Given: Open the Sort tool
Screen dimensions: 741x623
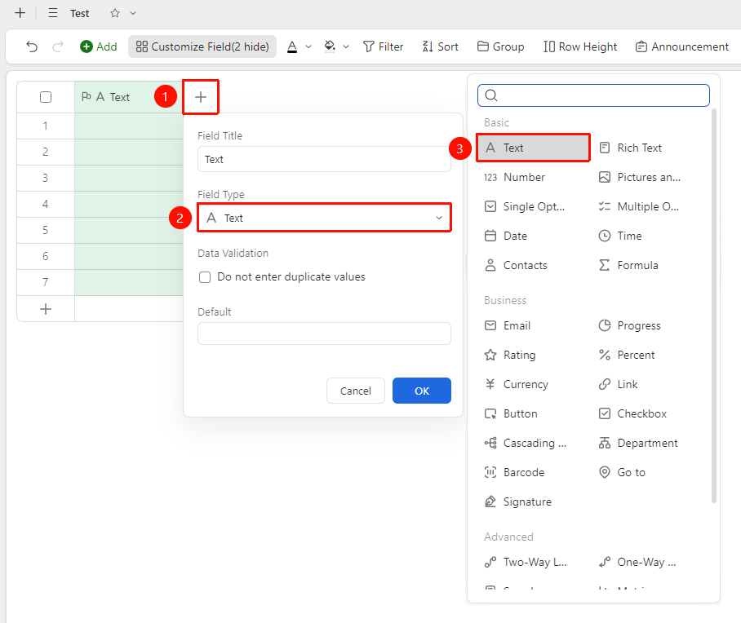Looking at the screenshot, I should point(440,46).
